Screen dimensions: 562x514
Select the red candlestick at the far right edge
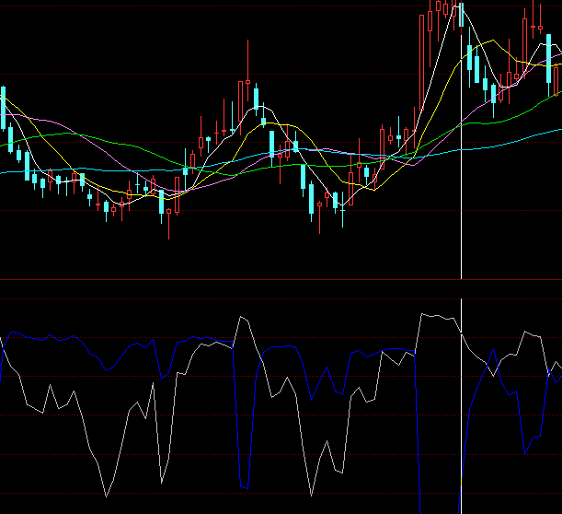coord(557,80)
